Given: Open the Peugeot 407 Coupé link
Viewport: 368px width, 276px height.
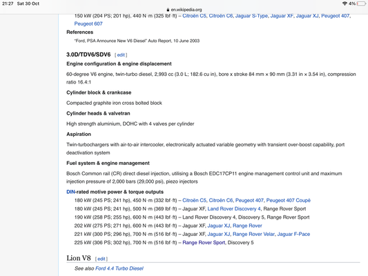Looking at the screenshot, I should coord(288,200).
